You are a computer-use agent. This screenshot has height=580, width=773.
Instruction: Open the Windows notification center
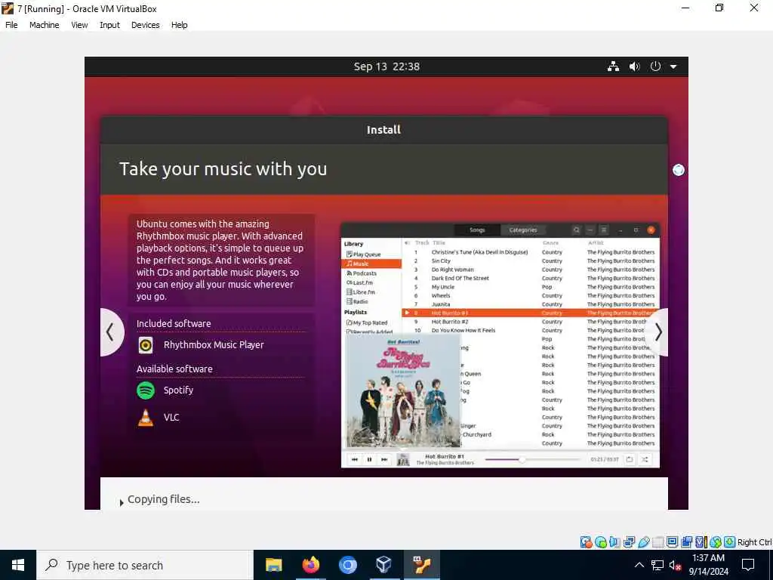pyautogui.click(x=748, y=565)
